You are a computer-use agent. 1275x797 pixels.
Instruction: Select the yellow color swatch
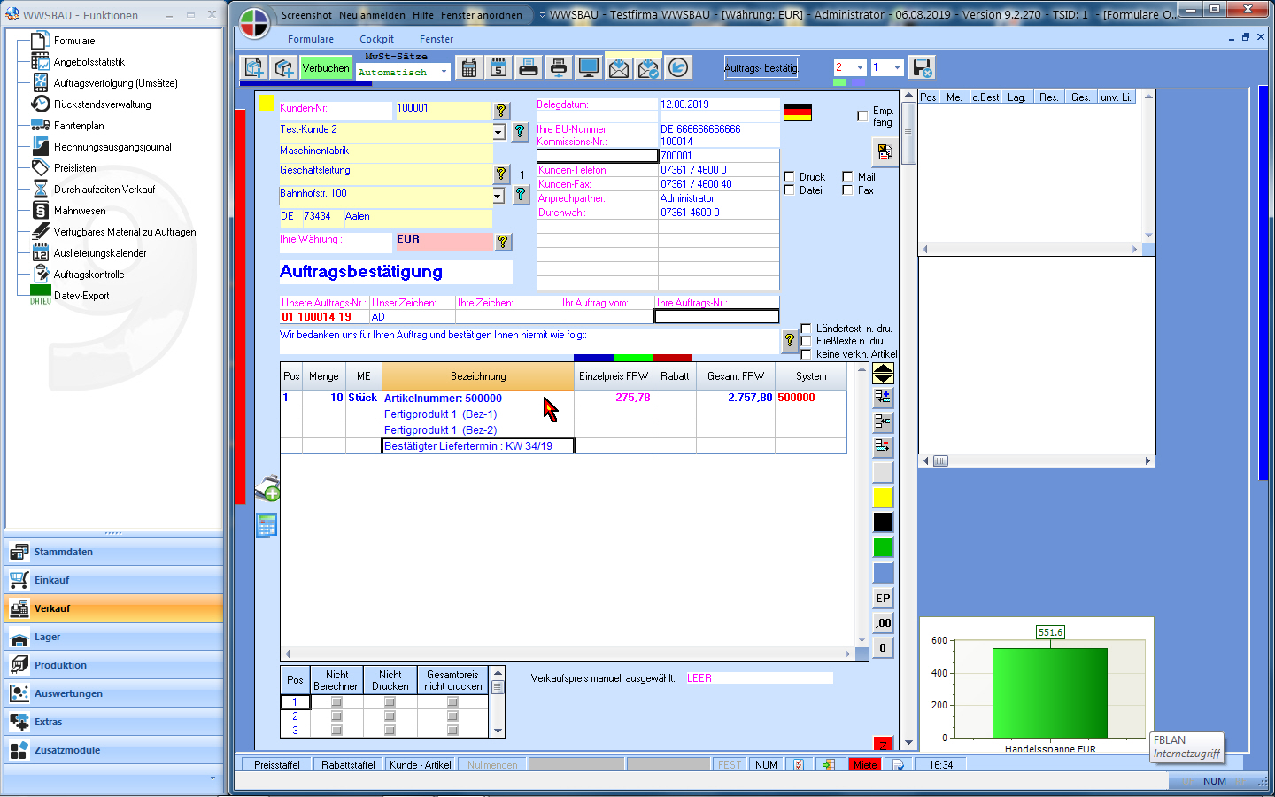(883, 497)
